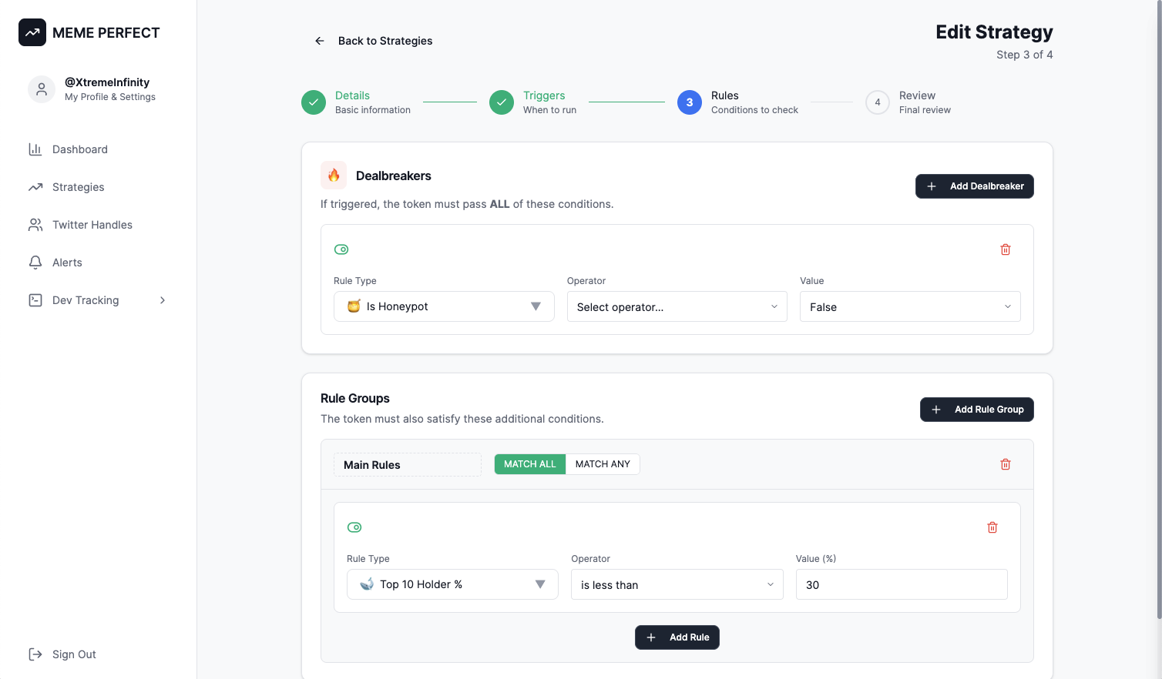Click the Alerts bell icon
Screen dimensions: 1162x679
point(35,262)
